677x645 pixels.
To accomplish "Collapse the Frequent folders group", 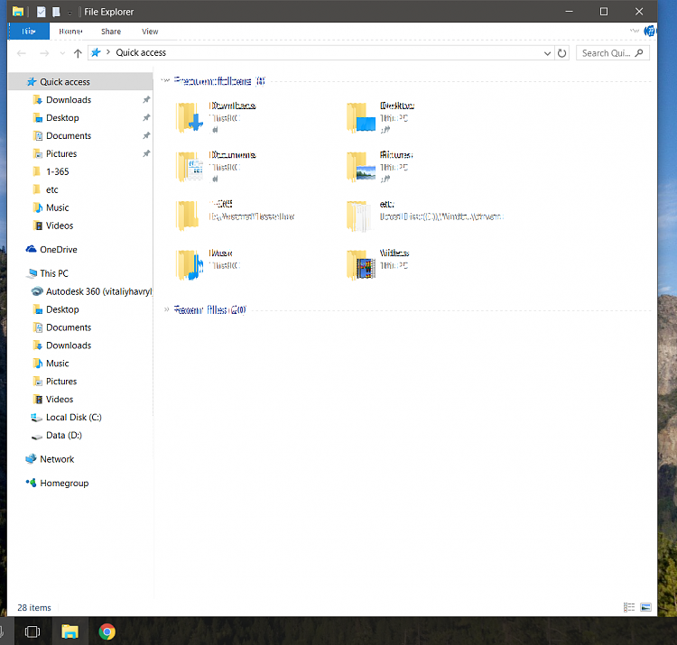I will pos(166,80).
